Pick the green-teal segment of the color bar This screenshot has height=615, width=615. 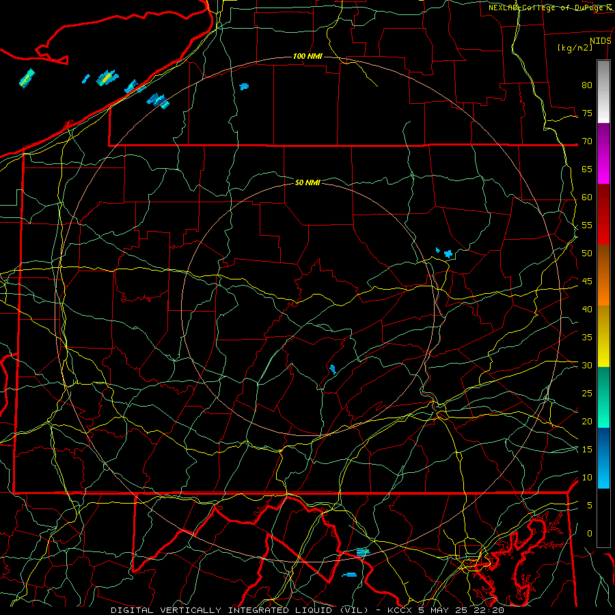603,397
